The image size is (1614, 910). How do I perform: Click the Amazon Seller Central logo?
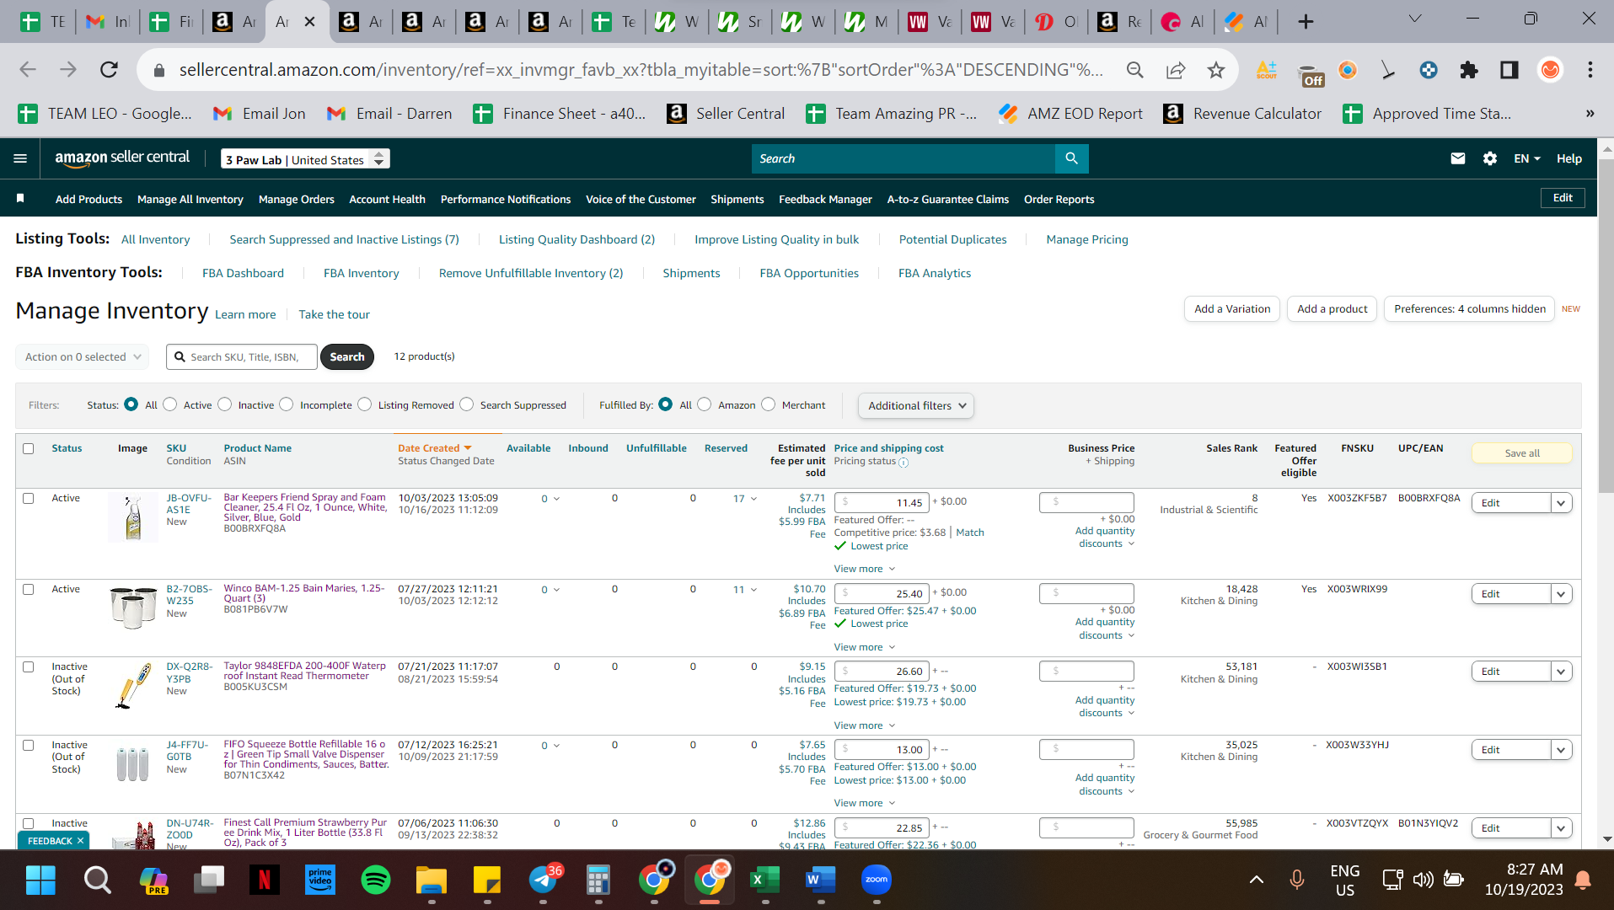(x=122, y=158)
